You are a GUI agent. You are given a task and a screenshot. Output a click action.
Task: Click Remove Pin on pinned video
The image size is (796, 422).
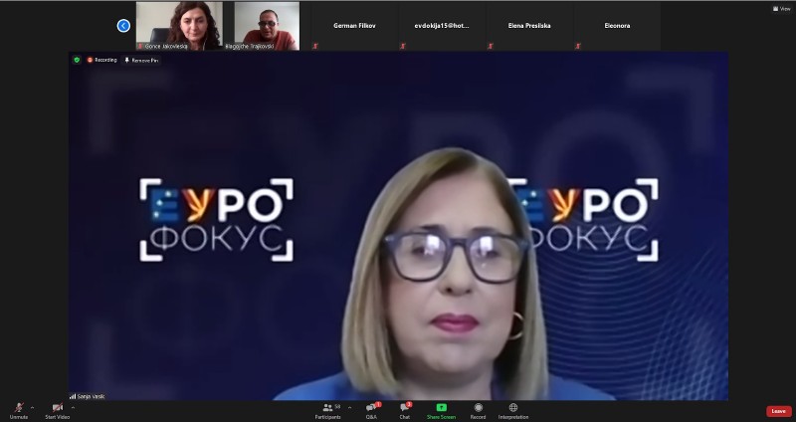point(141,60)
